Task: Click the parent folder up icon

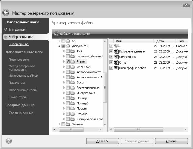Action: click(x=116, y=46)
